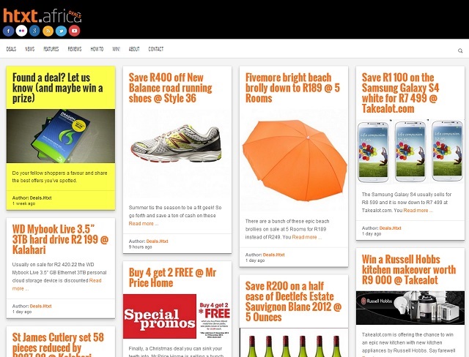
Task: Click 'Author: Deals.Htxt' in the yellow card
Action: 32,198
